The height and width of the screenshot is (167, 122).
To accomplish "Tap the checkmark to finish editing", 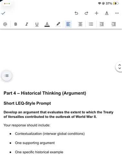I will [3, 13].
